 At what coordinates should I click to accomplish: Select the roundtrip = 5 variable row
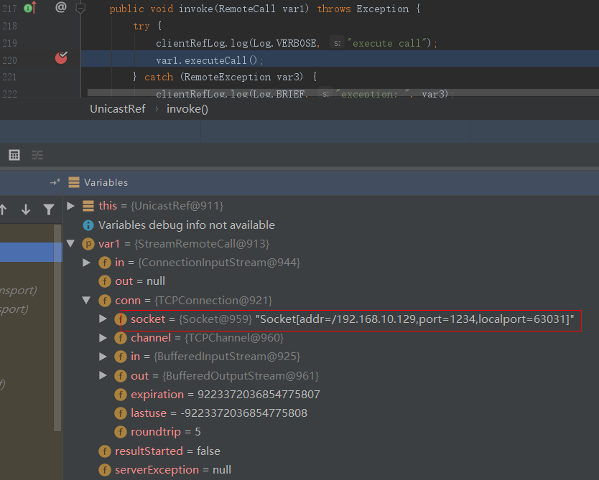pos(165,432)
